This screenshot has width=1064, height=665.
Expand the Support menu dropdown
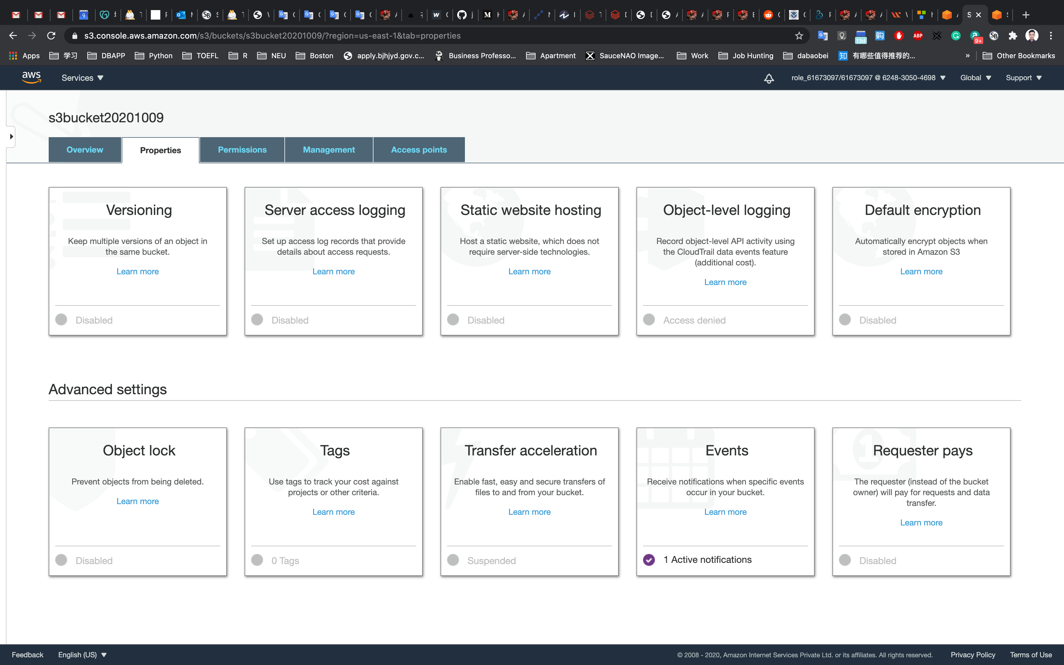pyautogui.click(x=1024, y=78)
